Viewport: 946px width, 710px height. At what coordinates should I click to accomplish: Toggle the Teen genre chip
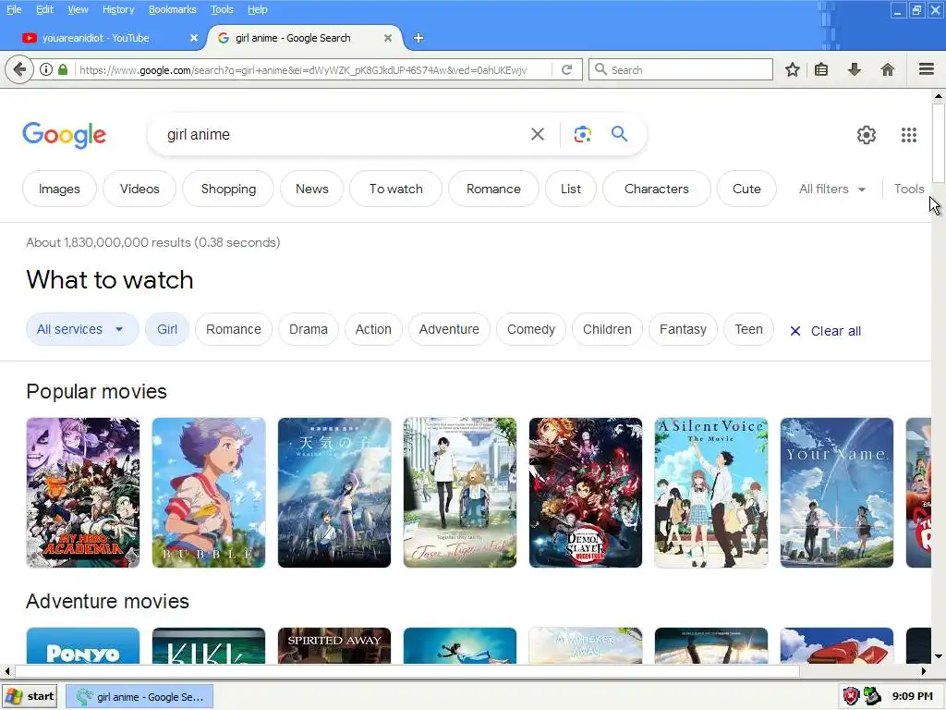[748, 329]
